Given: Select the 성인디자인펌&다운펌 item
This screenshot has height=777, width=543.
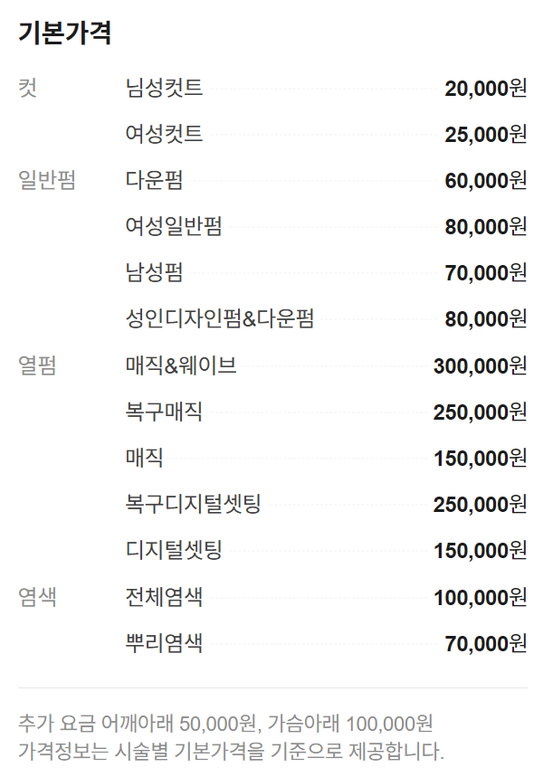Looking at the screenshot, I should [x=220, y=319].
